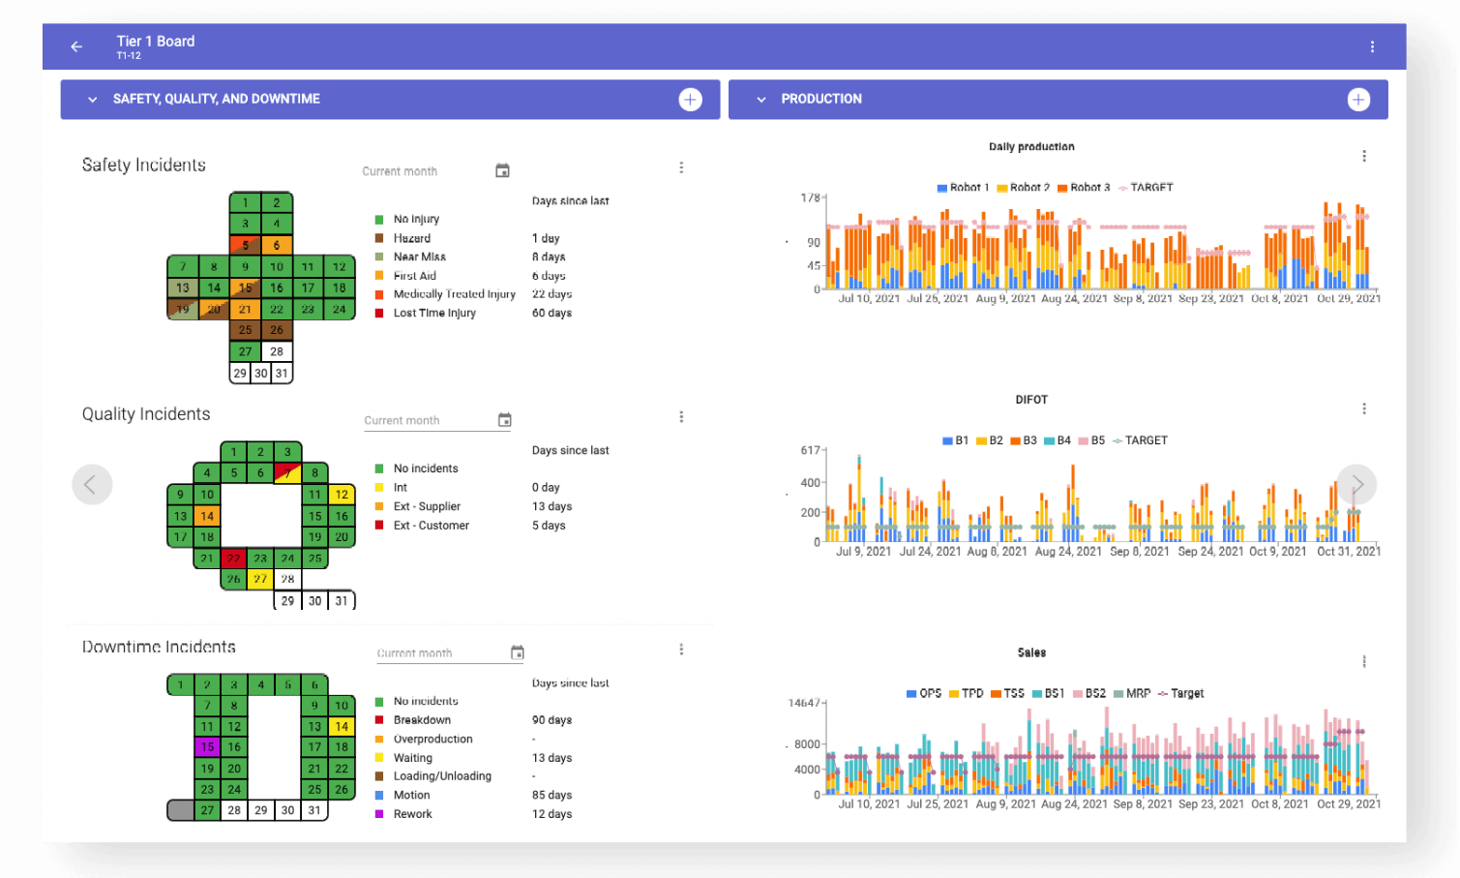1460x878 pixels.
Task: Click the left navigation arrow
Action: (x=92, y=484)
